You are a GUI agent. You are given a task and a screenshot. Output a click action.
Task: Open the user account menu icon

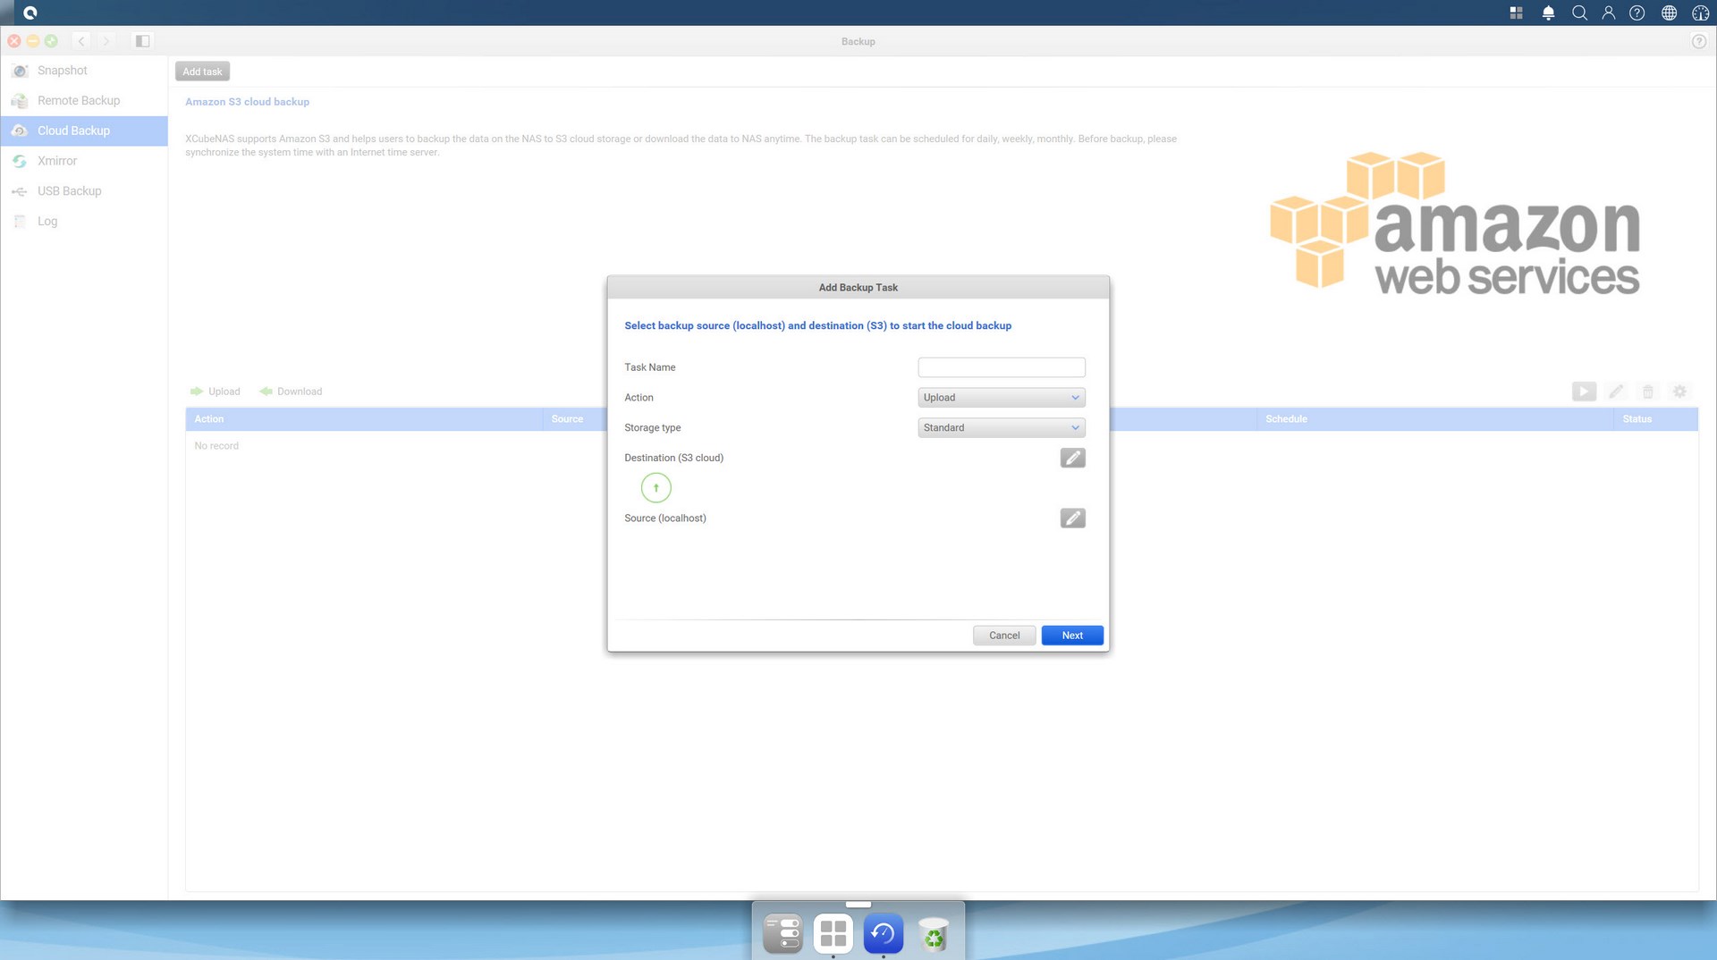[1608, 13]
